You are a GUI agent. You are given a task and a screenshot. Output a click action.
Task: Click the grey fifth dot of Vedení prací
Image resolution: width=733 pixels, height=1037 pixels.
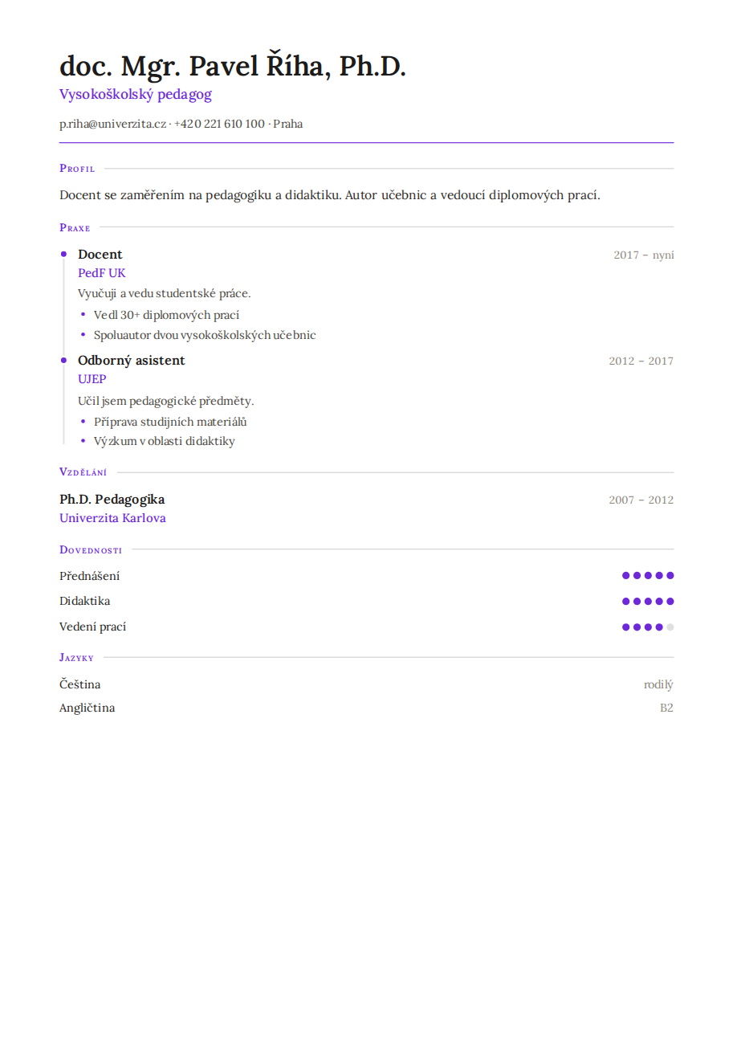pos(670,627)
